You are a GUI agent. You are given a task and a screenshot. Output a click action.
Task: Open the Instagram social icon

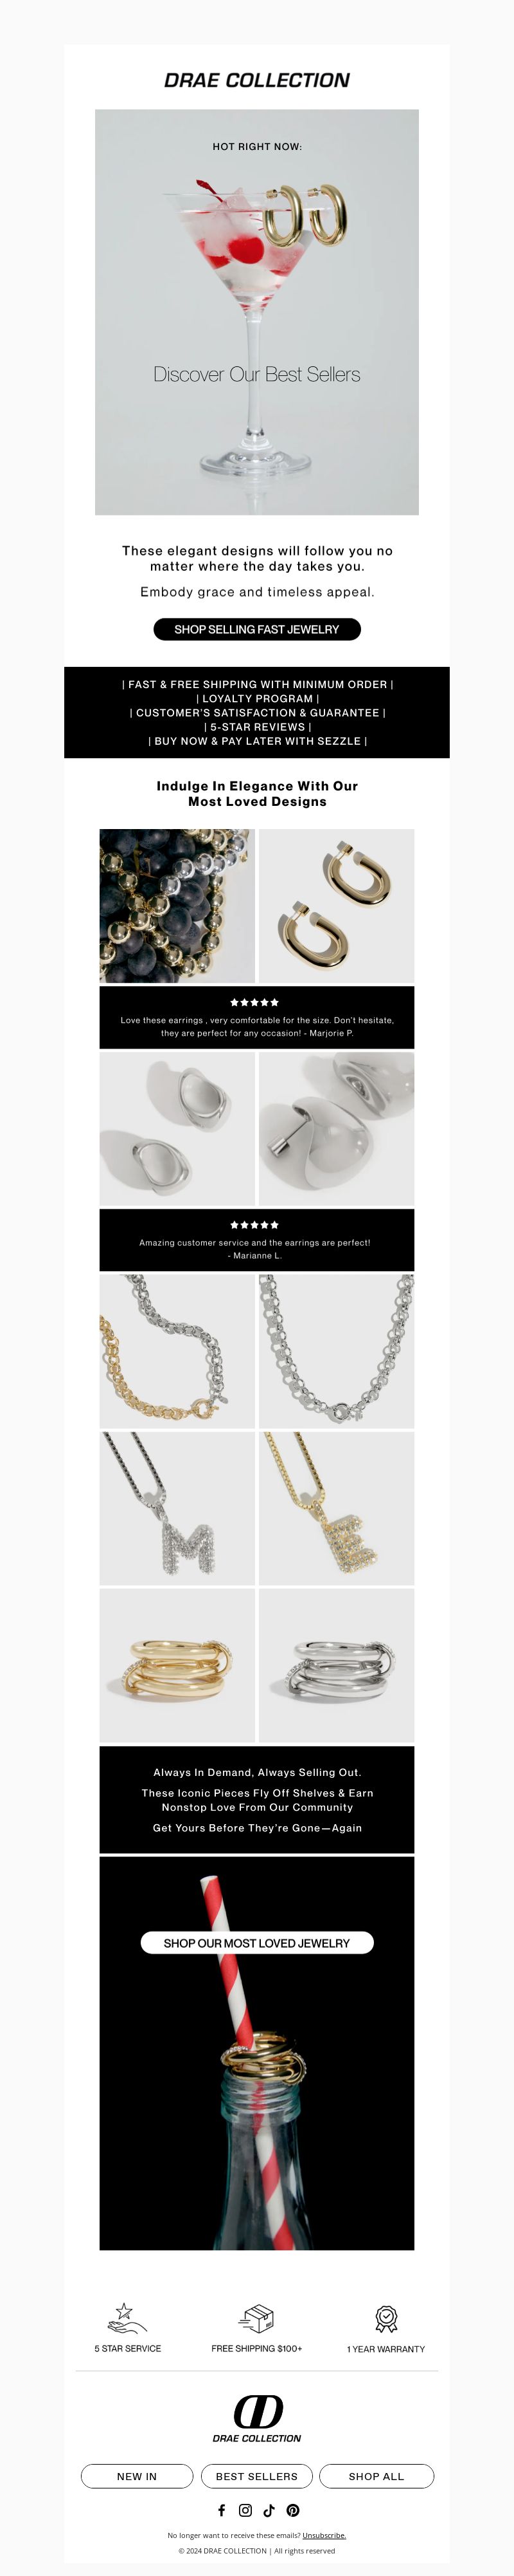(245, 2510)
